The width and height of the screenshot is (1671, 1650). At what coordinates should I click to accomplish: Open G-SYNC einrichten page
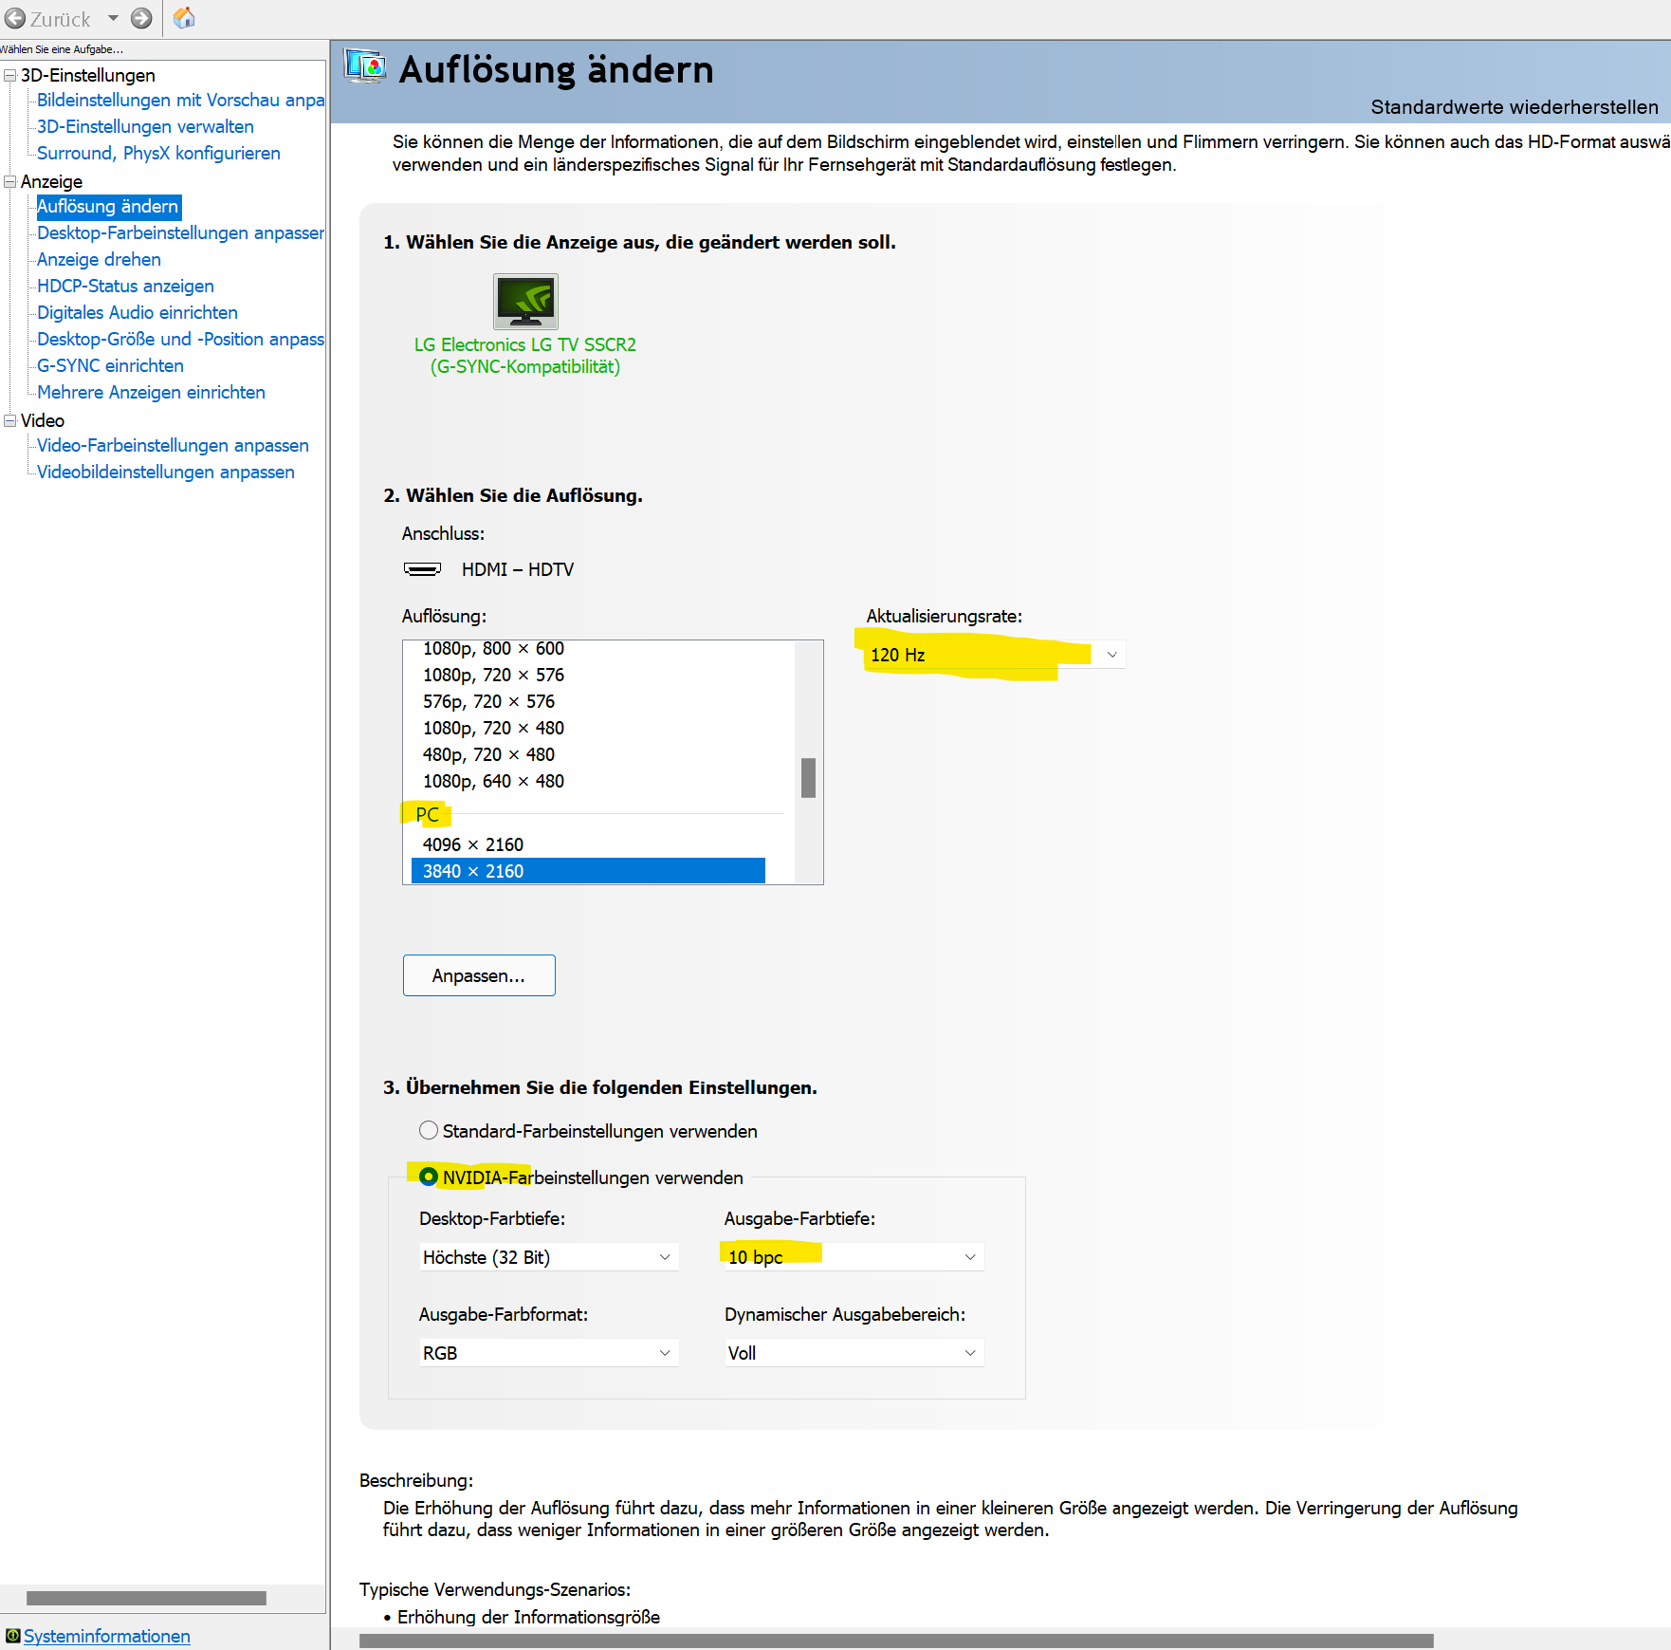point(110,365)
